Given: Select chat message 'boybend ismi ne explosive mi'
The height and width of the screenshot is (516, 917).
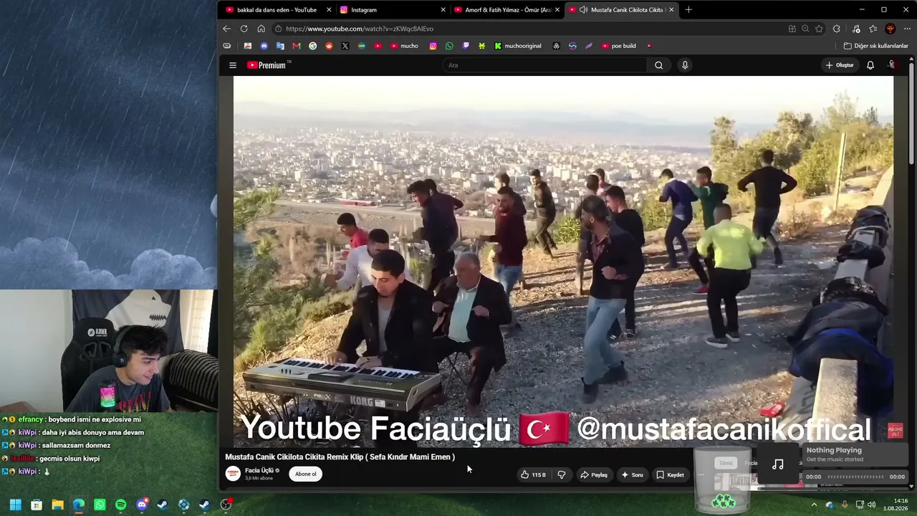Looking at the screenshot, I should (95, 419).
